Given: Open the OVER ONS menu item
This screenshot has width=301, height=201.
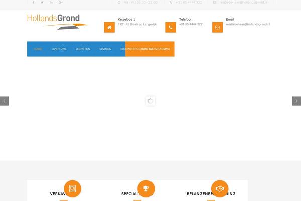Looking at the screenshot, I should [x=59, y=49].
